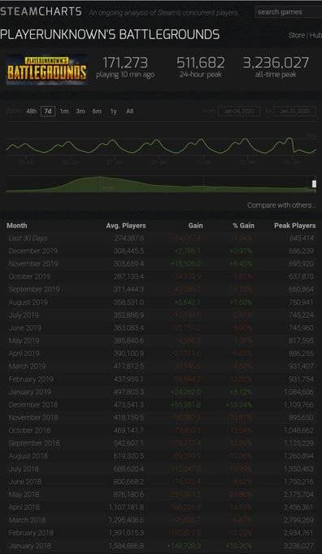Image resolution: width=322 pixels, height=554 pixels.
Task: Select the 6m zoom range
Action: [97, 112]
